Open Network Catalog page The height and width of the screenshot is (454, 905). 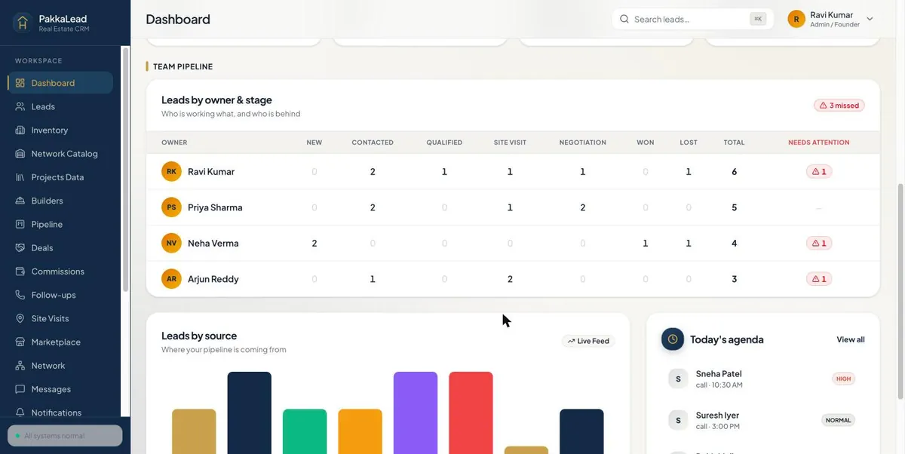pos(60,153)
